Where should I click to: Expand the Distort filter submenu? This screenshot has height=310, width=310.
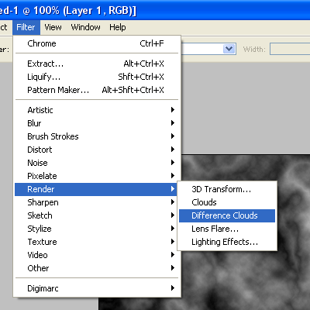(x=97, y=150)
